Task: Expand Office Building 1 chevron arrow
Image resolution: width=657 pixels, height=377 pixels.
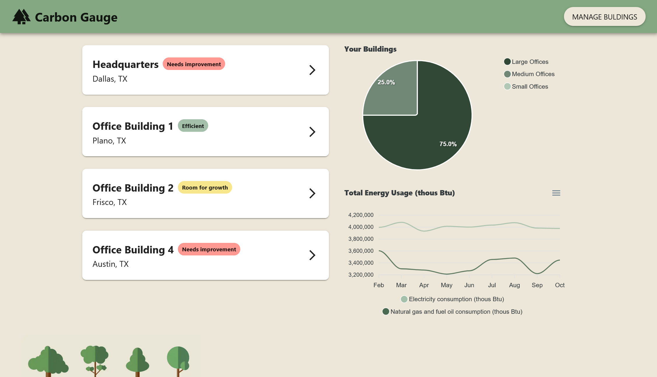Action: 312,132
